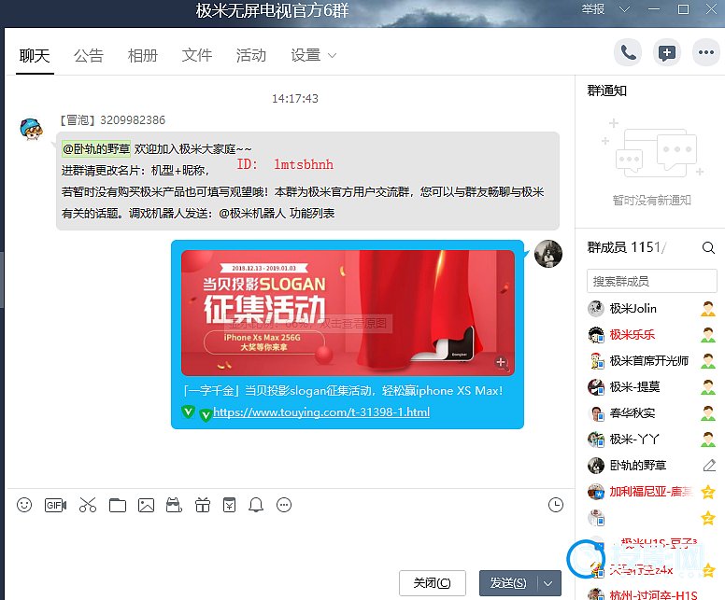725x600 pixels.
Task: Click the 关闭(C) button
Action: [x=433, y=583]
